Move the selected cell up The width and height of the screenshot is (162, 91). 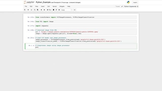click(x=41, y=10)
